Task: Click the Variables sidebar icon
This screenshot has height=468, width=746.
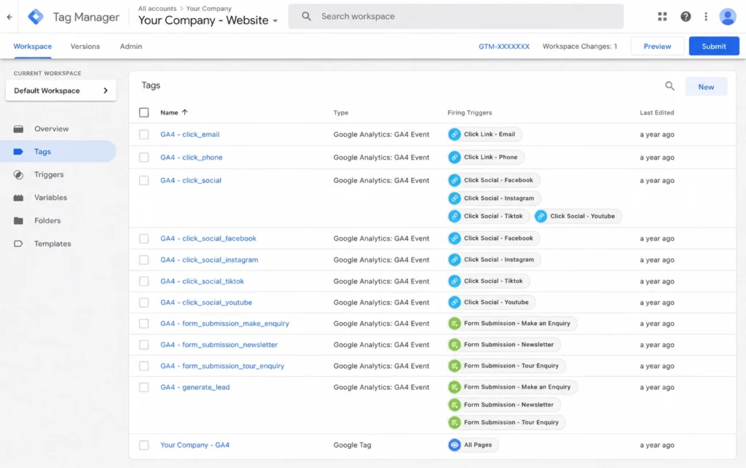Action: tap(18, 197)
